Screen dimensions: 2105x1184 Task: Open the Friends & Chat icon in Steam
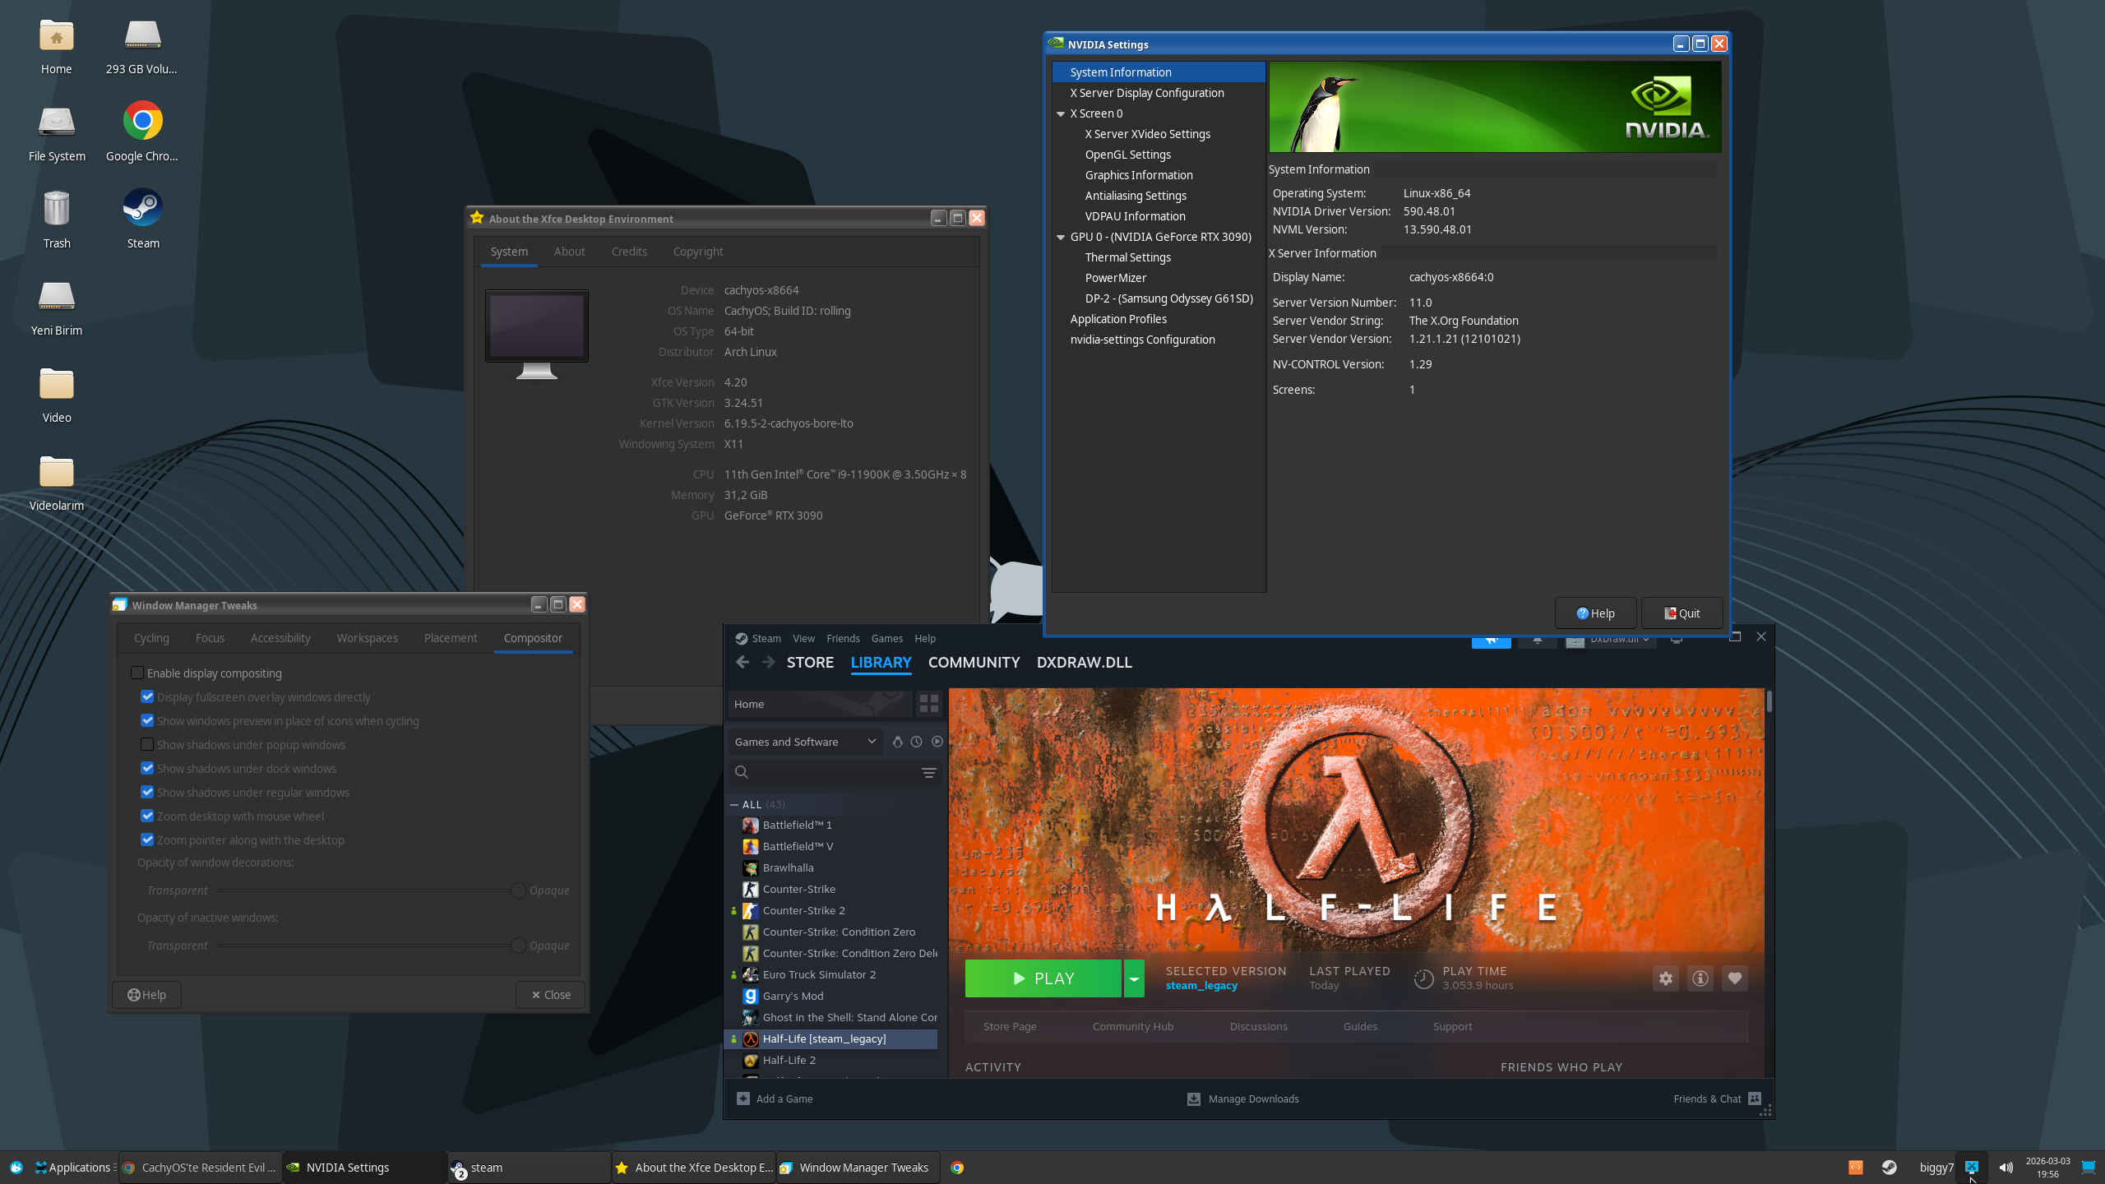(1755, 1098)
